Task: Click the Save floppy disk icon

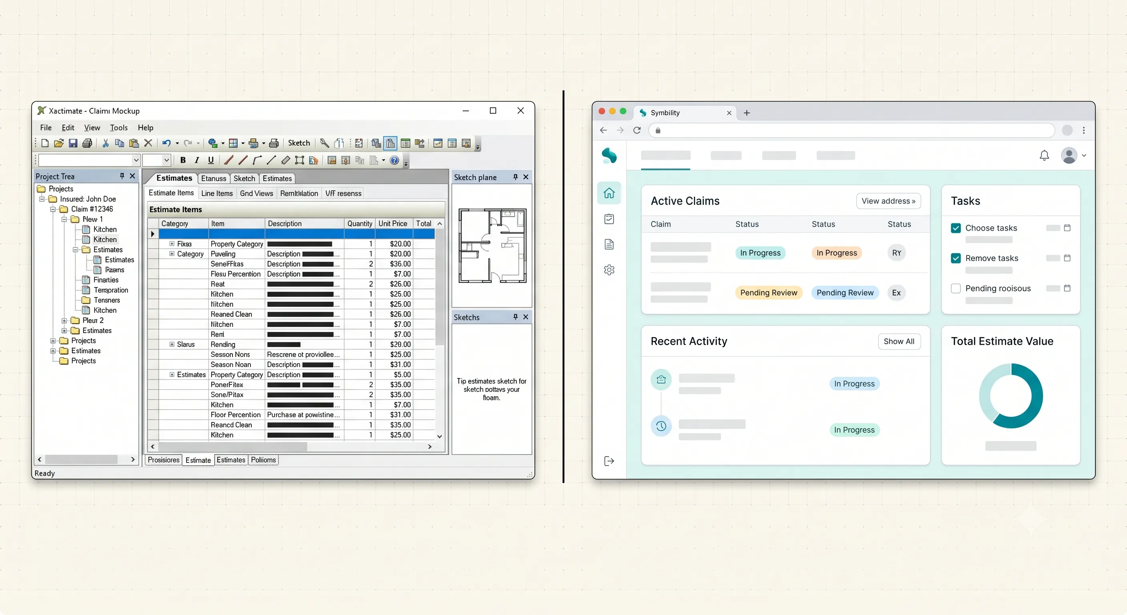Action: click(x=73, y=143)
